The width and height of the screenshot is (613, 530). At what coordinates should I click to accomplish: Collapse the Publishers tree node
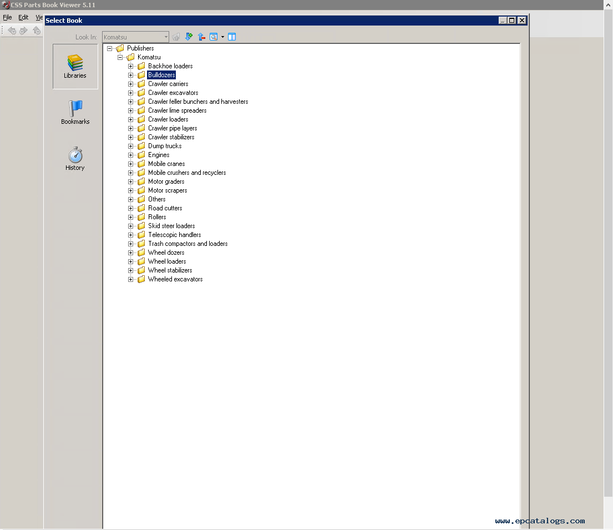pyautogui.click(x=109, y=48)
